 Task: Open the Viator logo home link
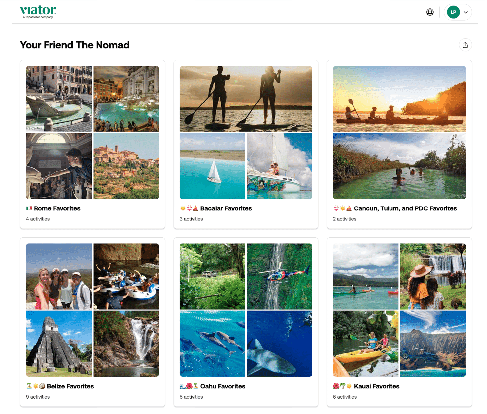pyautogui.click(x=38, y=12)
